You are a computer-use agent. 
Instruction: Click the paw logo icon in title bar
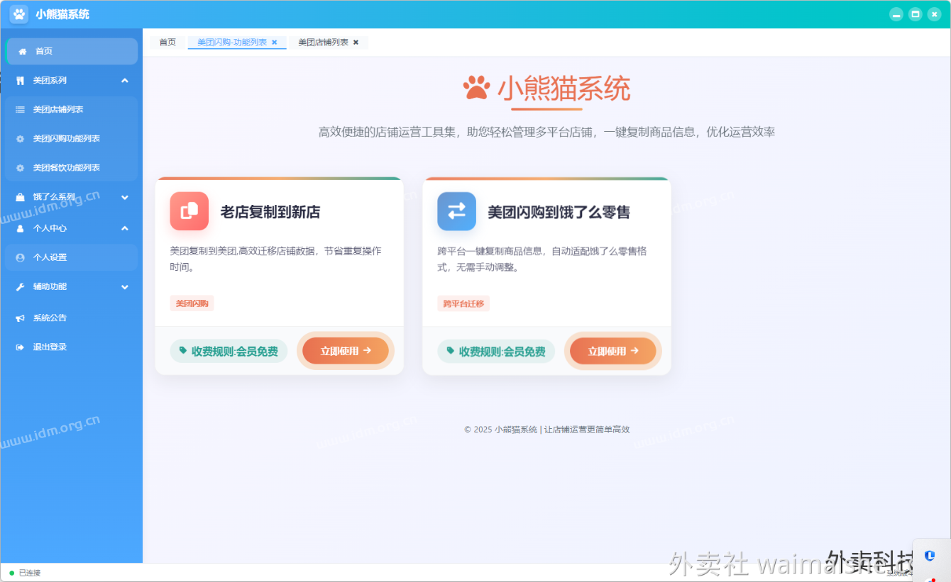[19, 14]
